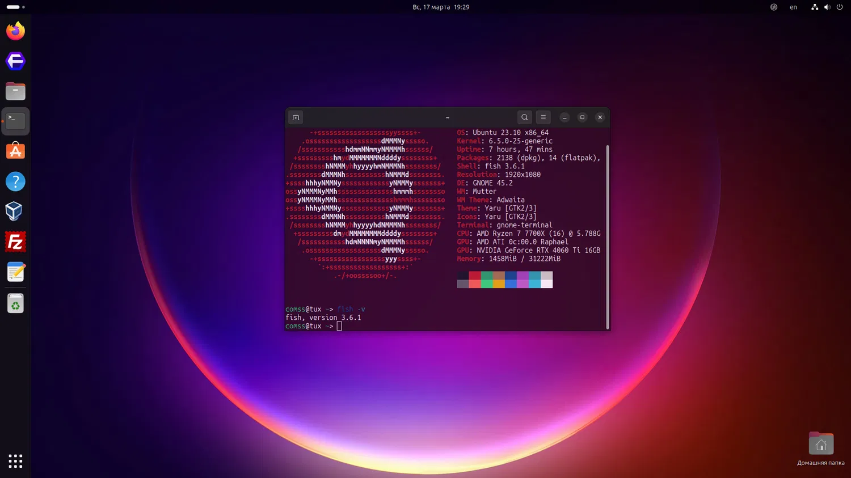Click the 'Terminal: gnome-terminal' line
This screenshot has height=478, width=851.
pos(504,225)
